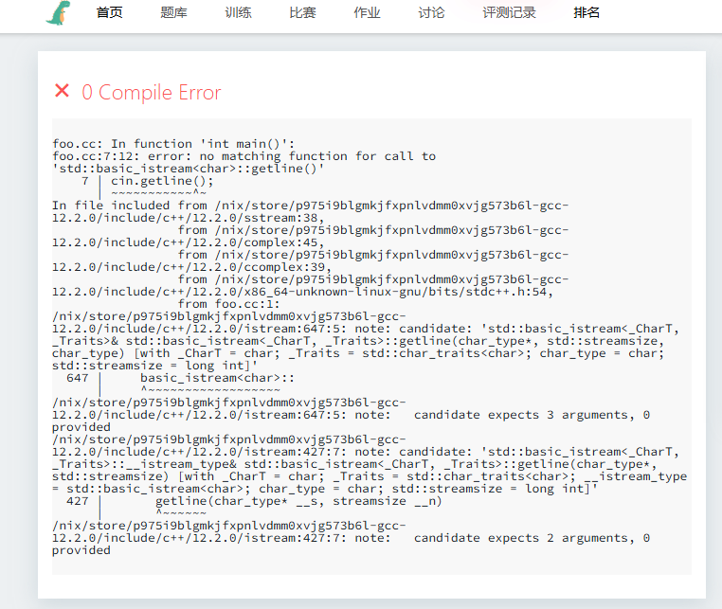Click the green dinosaur site logo
Screen dimensions: 722x609
pos(59,13)
